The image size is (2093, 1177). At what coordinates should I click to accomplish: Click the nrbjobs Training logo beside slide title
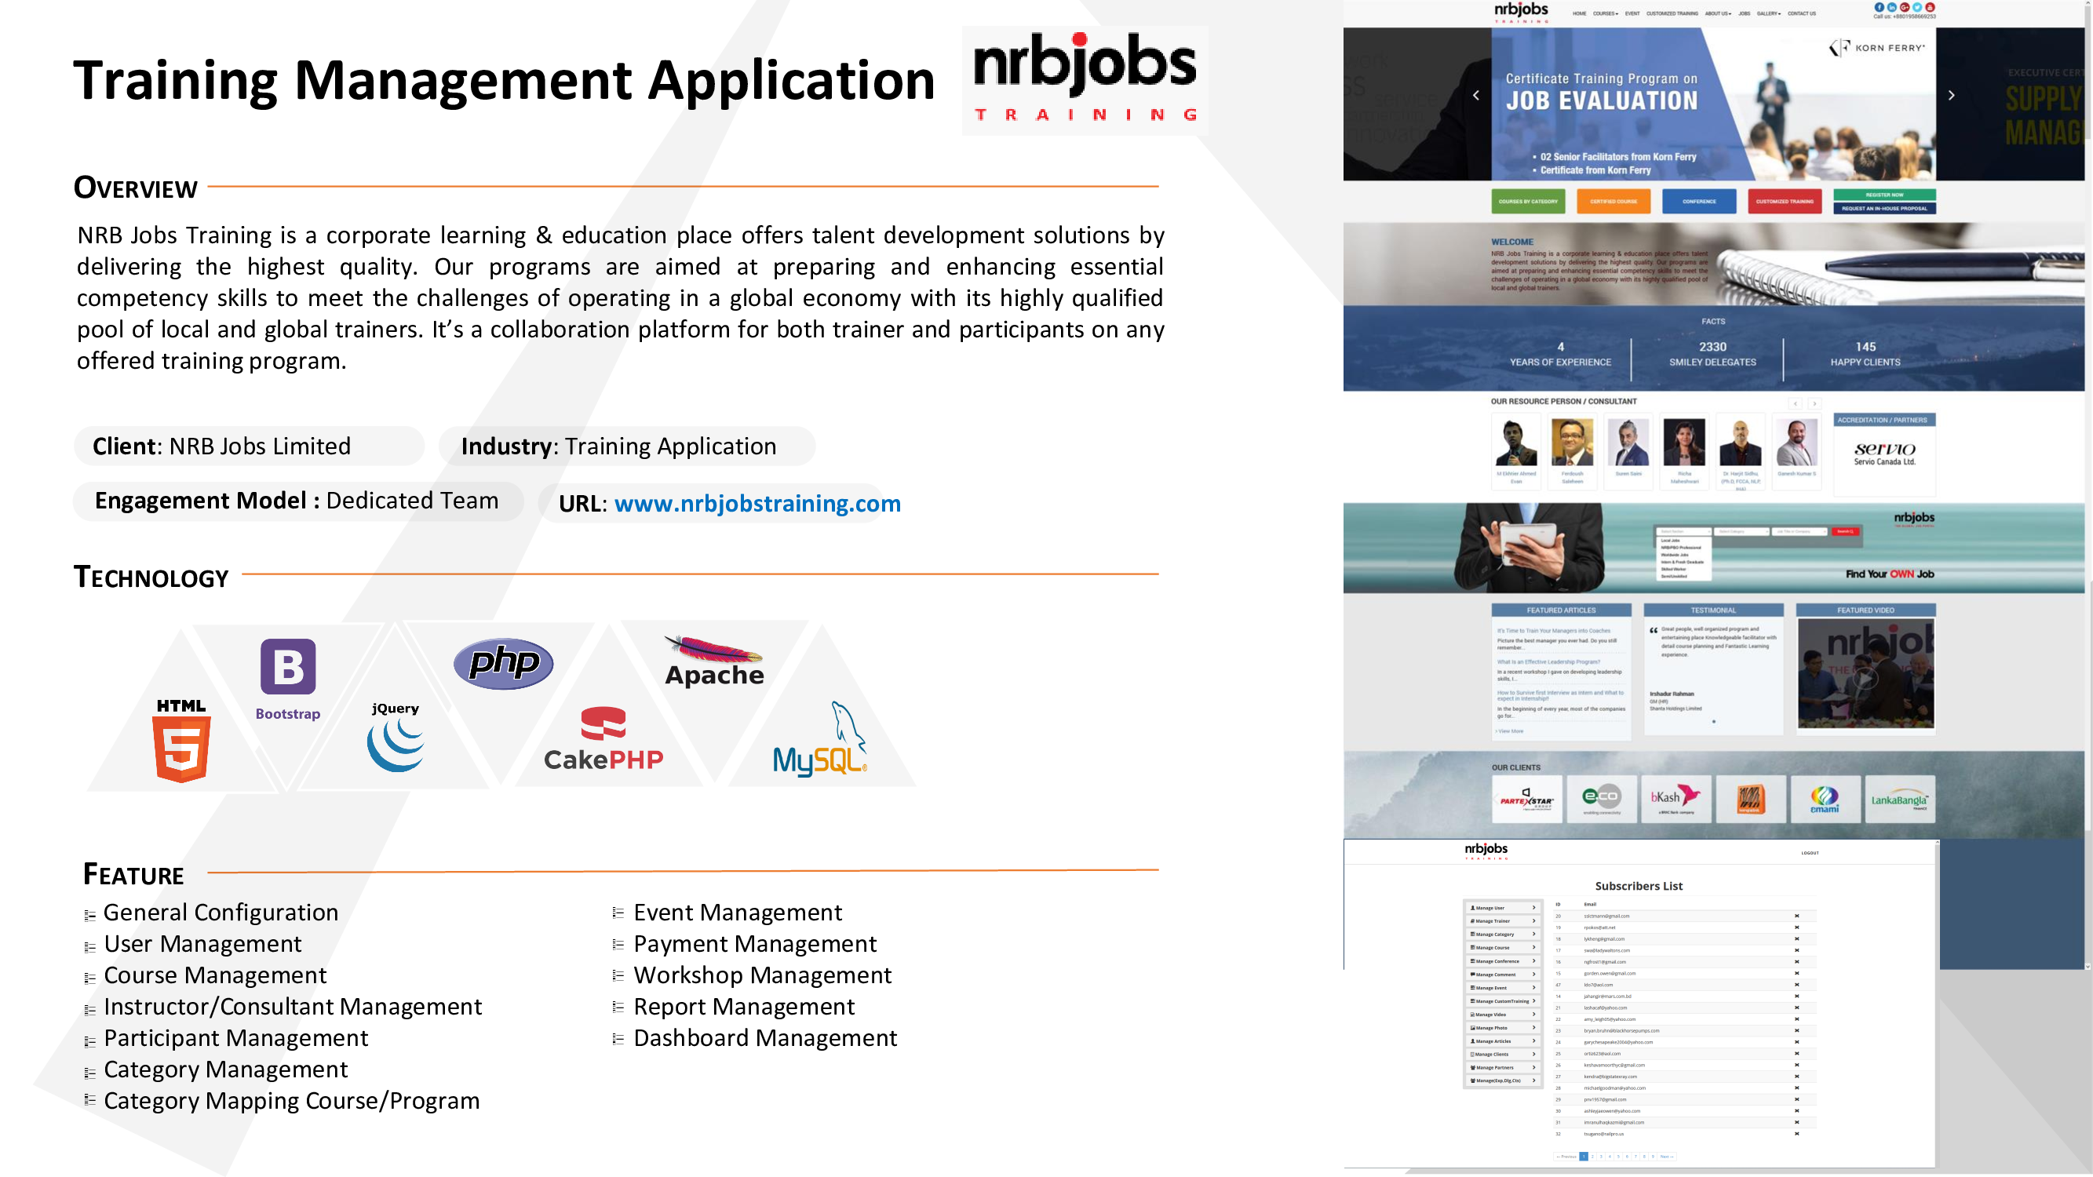1085,79
